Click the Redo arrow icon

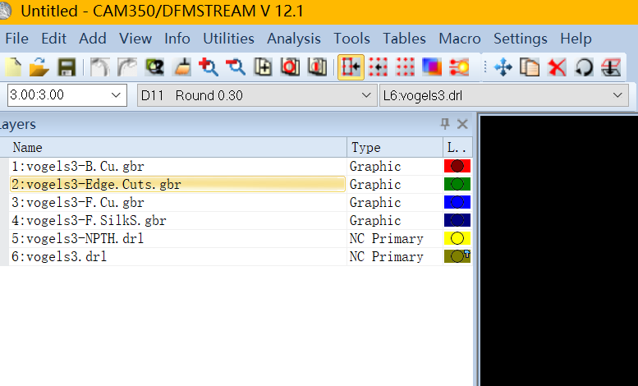tap(127, 67)
